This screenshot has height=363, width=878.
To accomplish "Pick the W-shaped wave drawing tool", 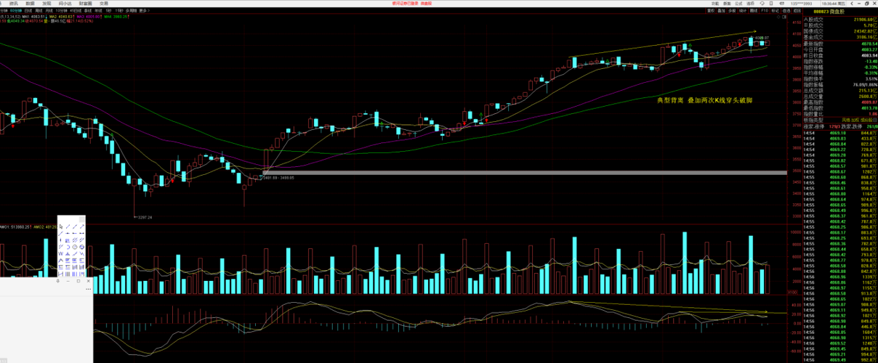I will coord(61,253).
